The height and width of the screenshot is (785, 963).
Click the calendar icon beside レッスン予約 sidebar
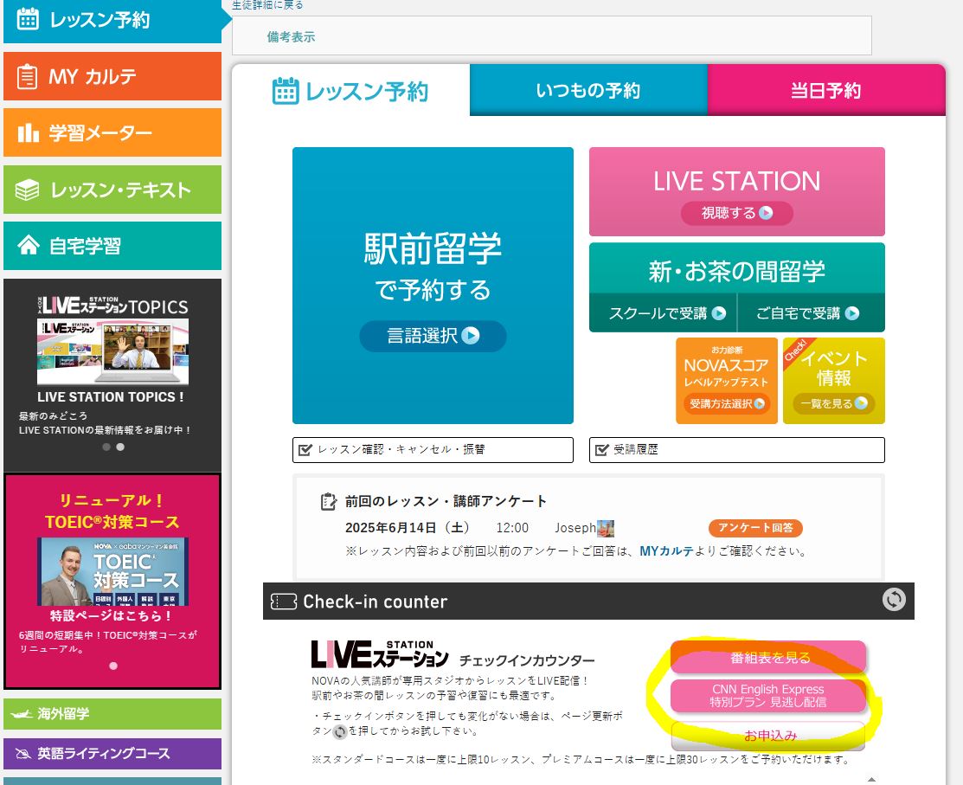(28, 19)
